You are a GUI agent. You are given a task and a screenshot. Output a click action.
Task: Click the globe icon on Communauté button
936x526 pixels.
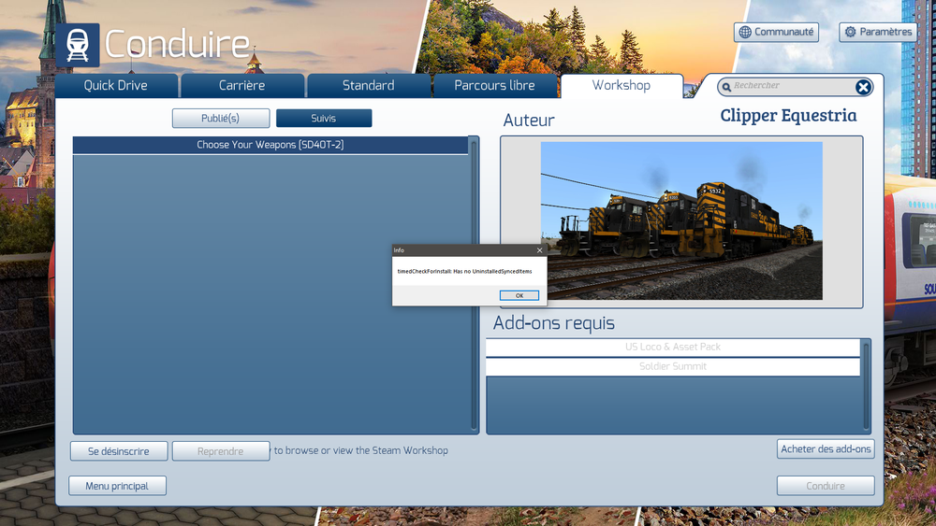coord(745,32)
